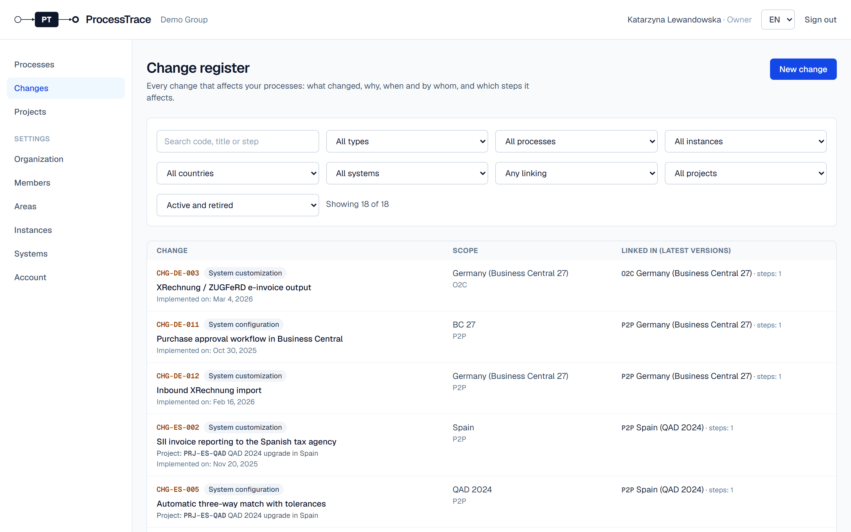Click the New change button
The width and height of the screenshot is (851, 532).
pyautogui.click(x=803, y=69)
